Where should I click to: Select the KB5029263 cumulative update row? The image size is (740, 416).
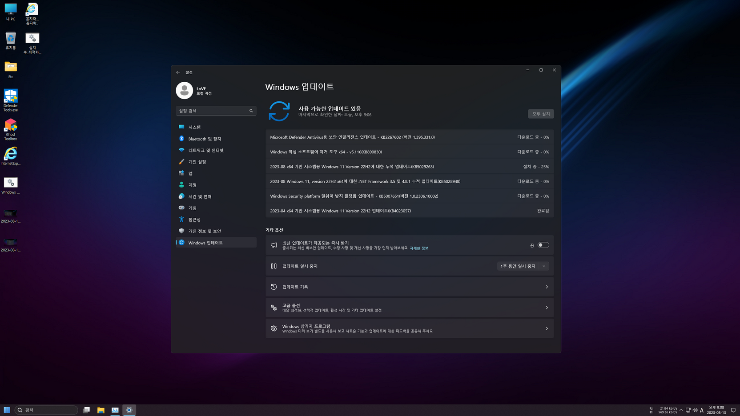[x=410, y=166]
